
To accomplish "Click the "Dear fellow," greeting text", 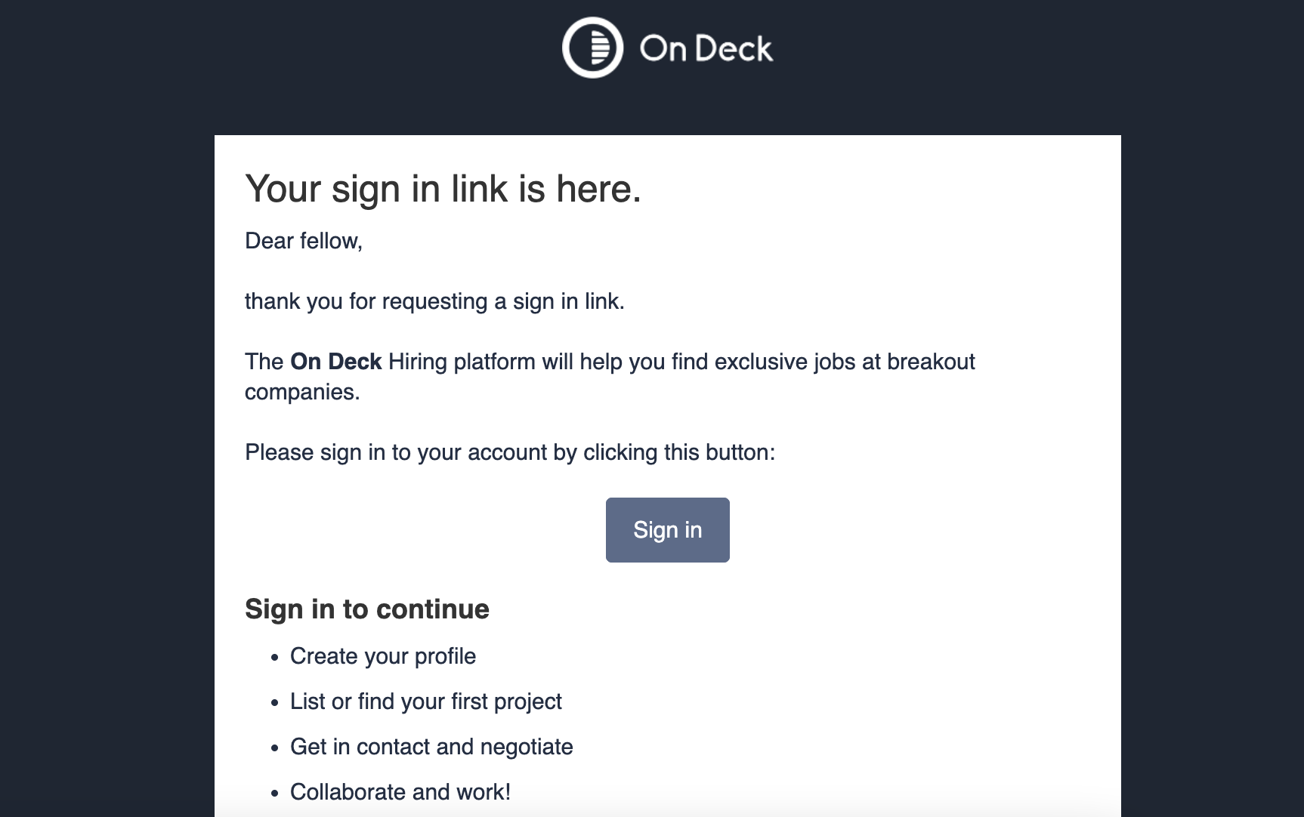I will pyautogui.click(x=304, y=241).
